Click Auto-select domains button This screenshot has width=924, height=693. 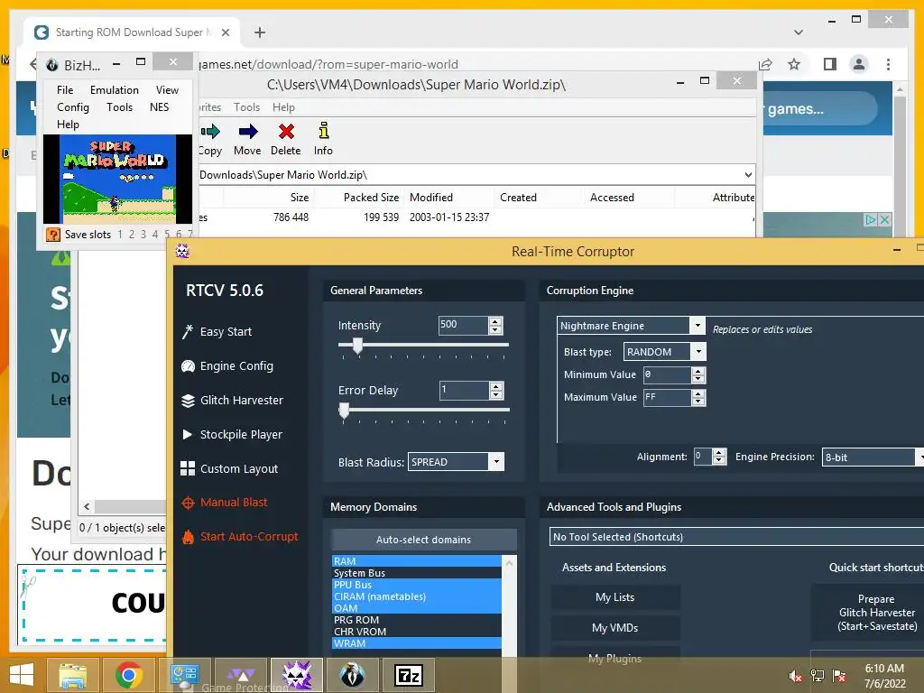[424, 540]
